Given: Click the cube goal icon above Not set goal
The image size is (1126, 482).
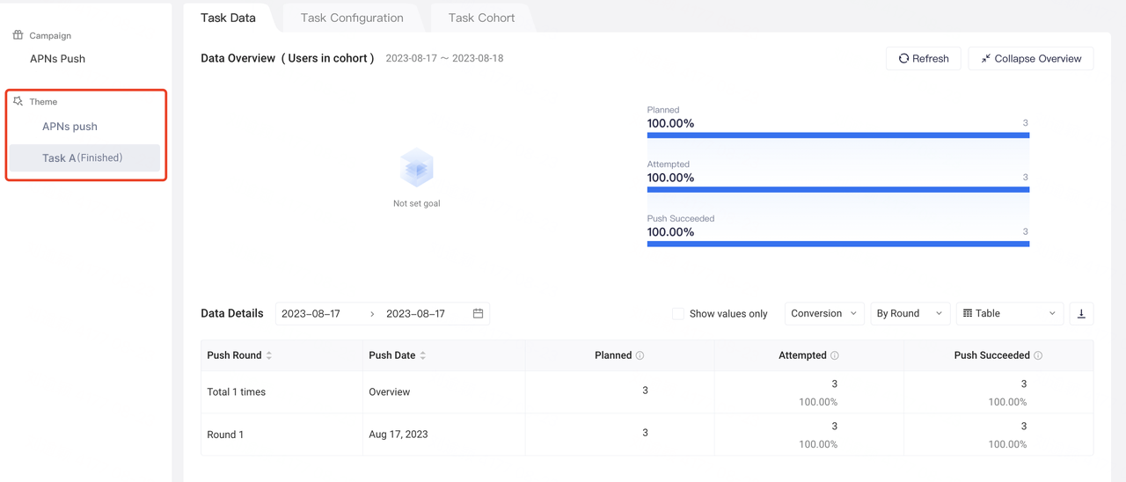Looking at the screenshot, I should click(416, 168).
